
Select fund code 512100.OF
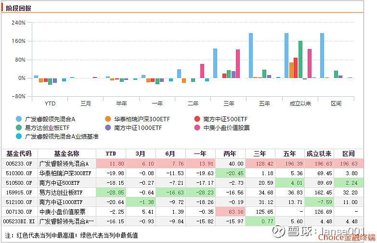tap(19, 202)
